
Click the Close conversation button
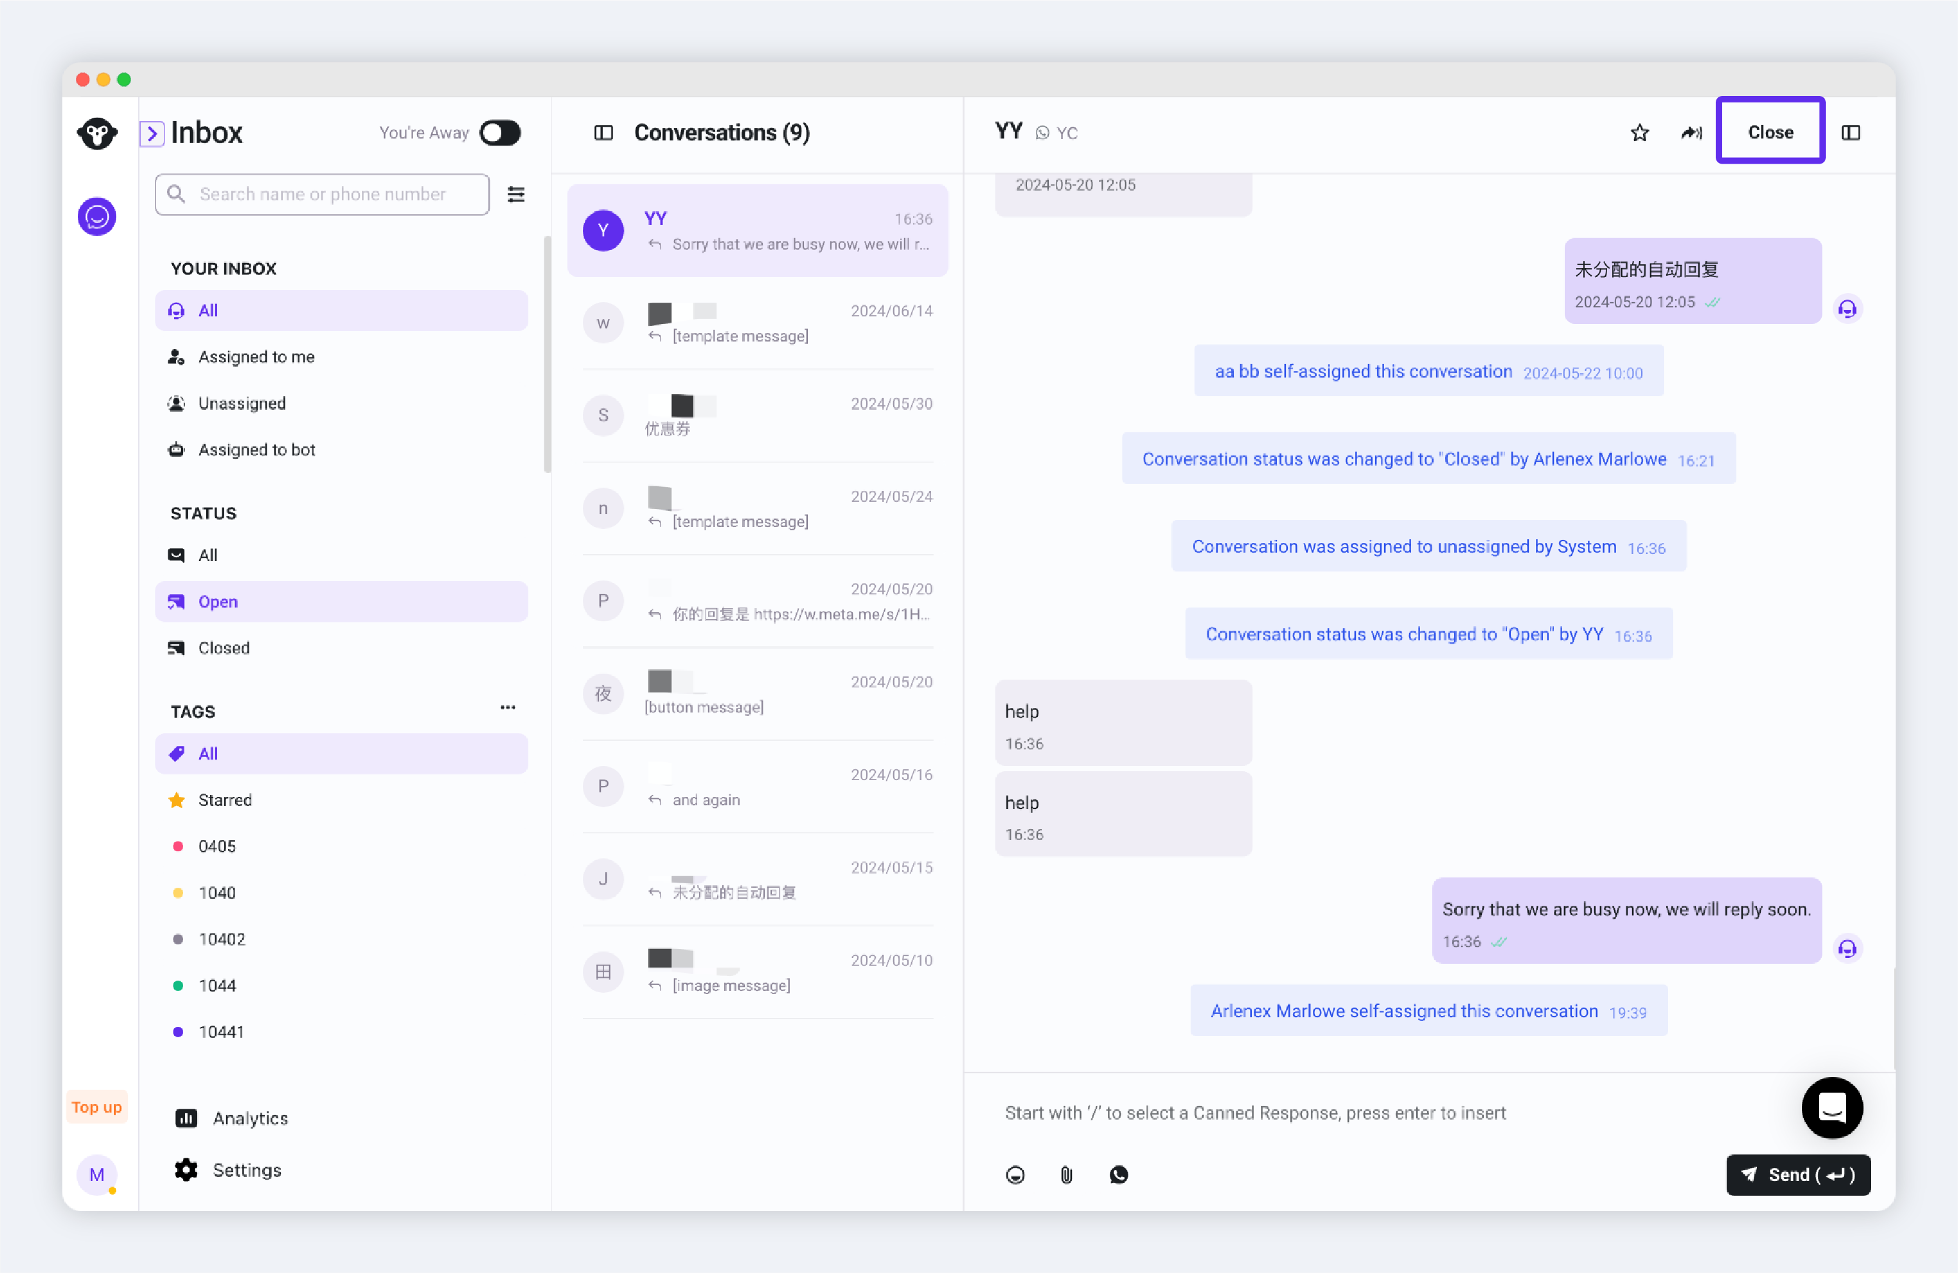pyautogui.click(x=1770, y=131)
